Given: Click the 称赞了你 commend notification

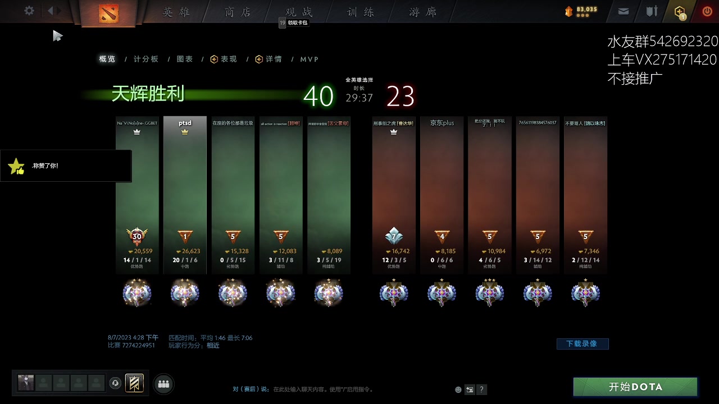Looking at the screenshot, I should point(66,166).
